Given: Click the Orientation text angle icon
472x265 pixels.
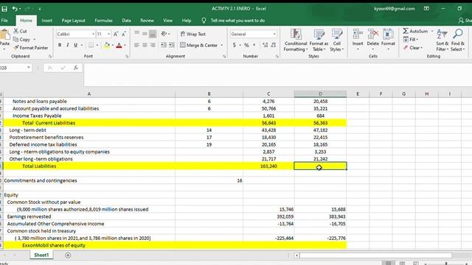Looking at the screenshot, I should point(164,34).
